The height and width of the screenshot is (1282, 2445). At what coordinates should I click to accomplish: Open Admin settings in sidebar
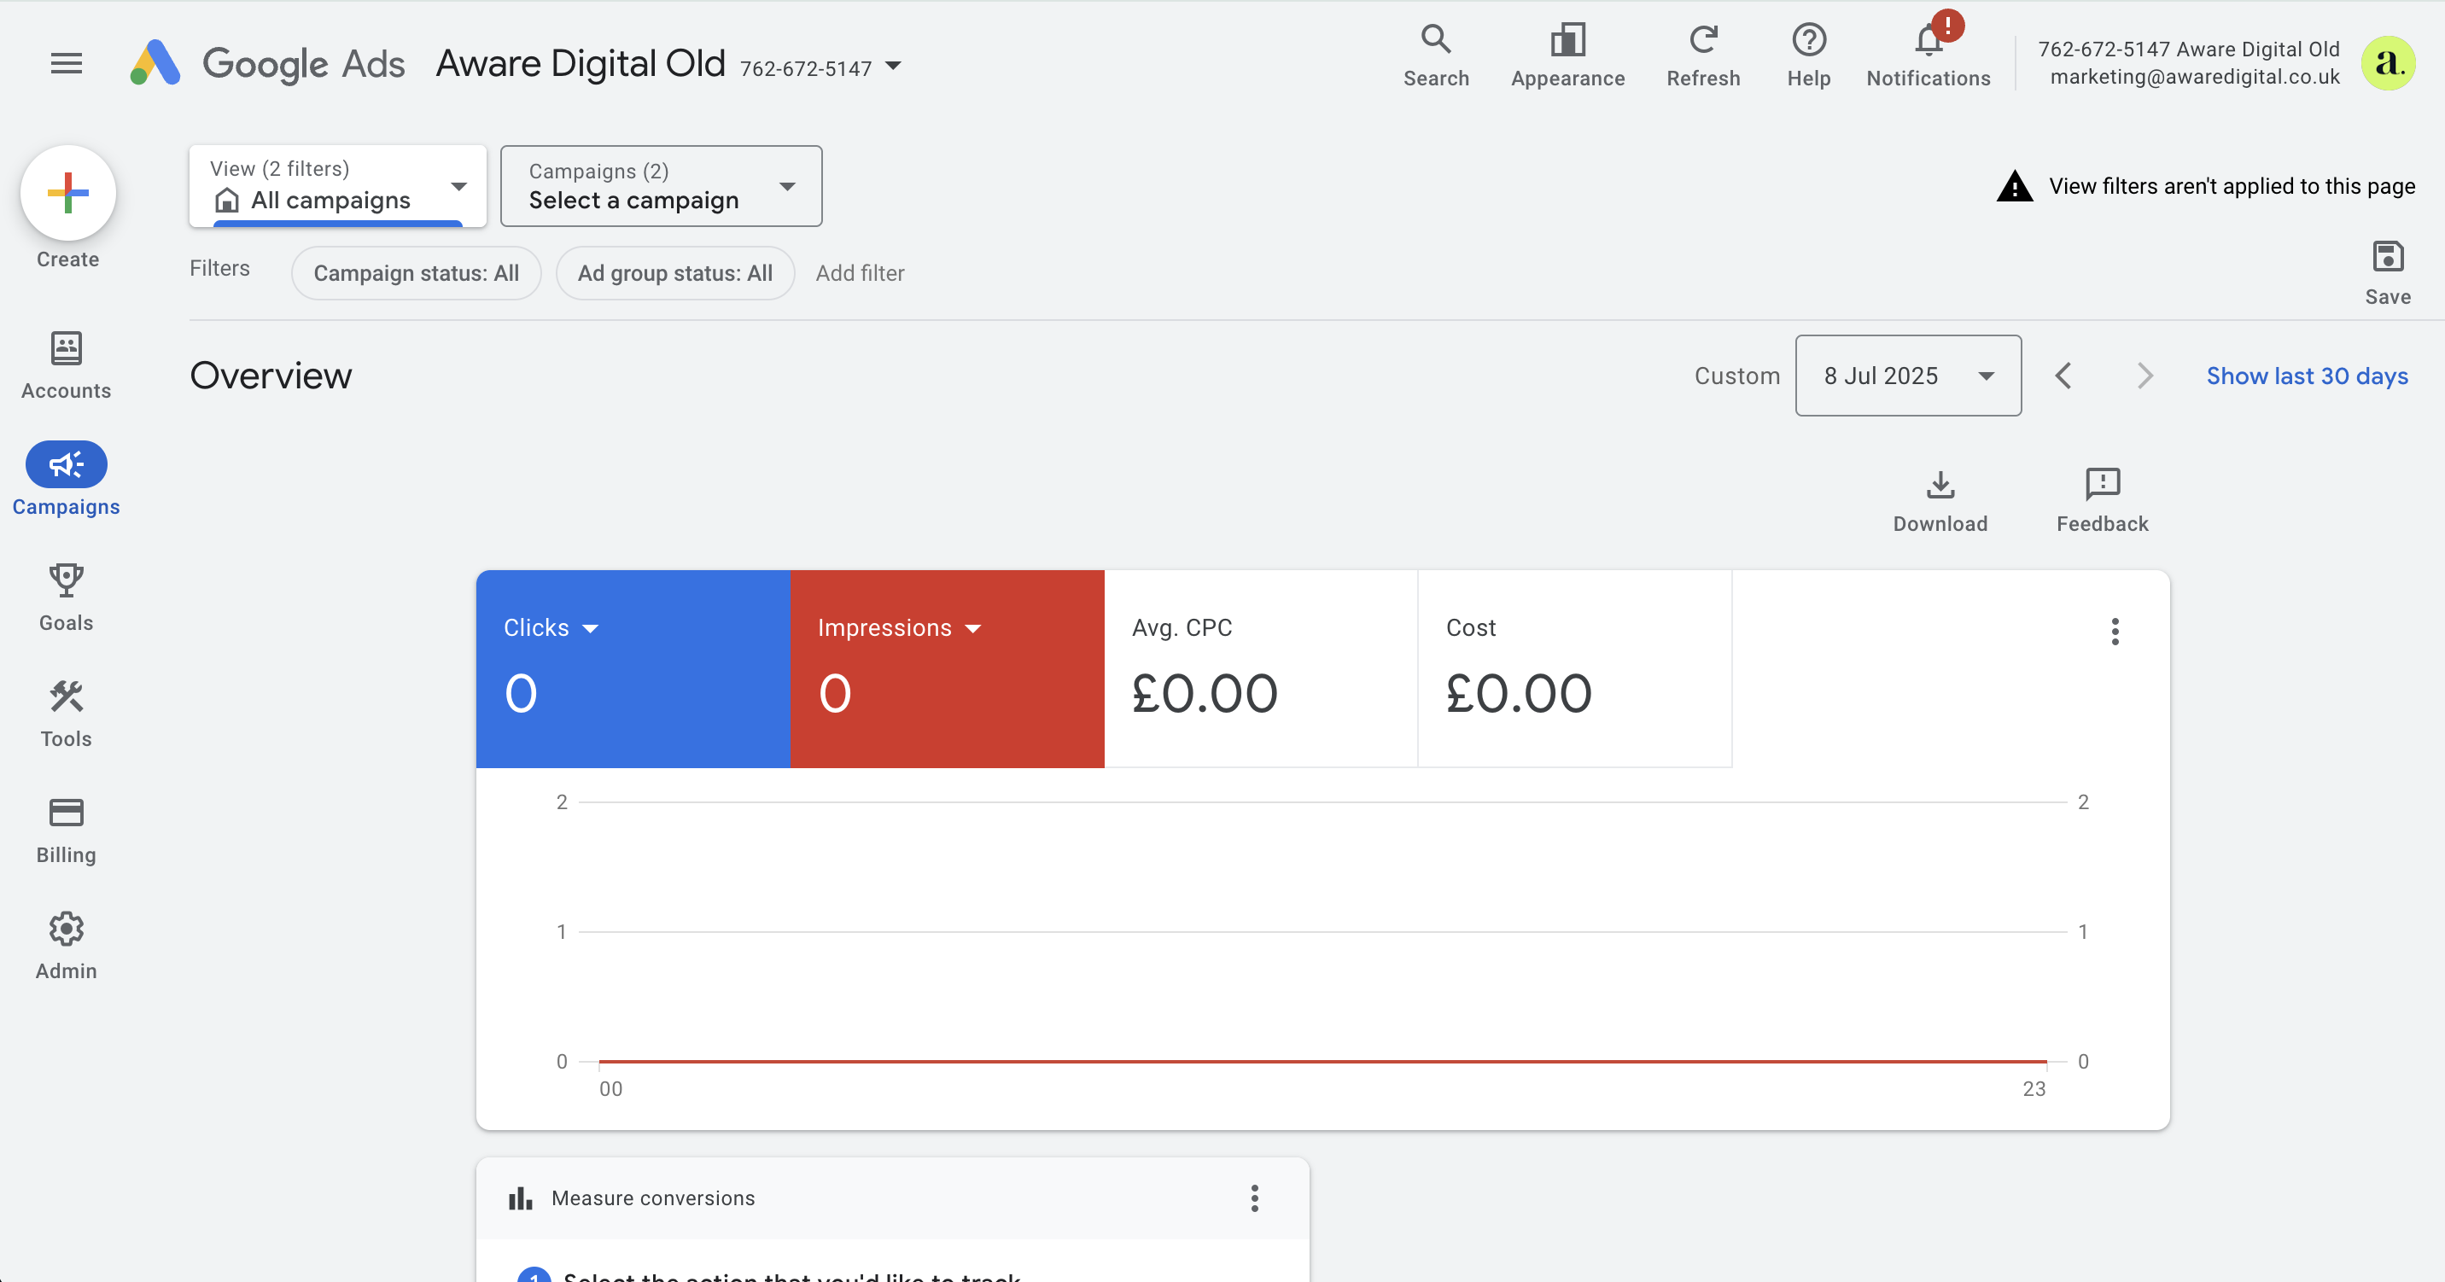67,946
